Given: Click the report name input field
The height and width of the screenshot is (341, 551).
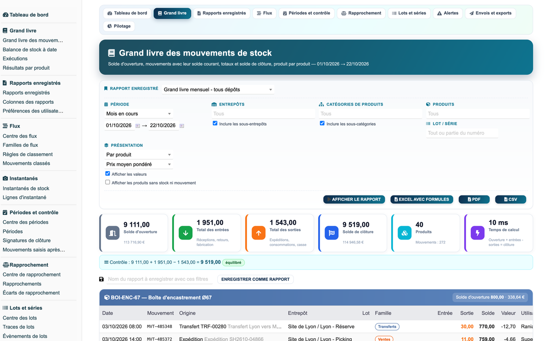Looking at the screenshot, I should [x=160, y=279].
